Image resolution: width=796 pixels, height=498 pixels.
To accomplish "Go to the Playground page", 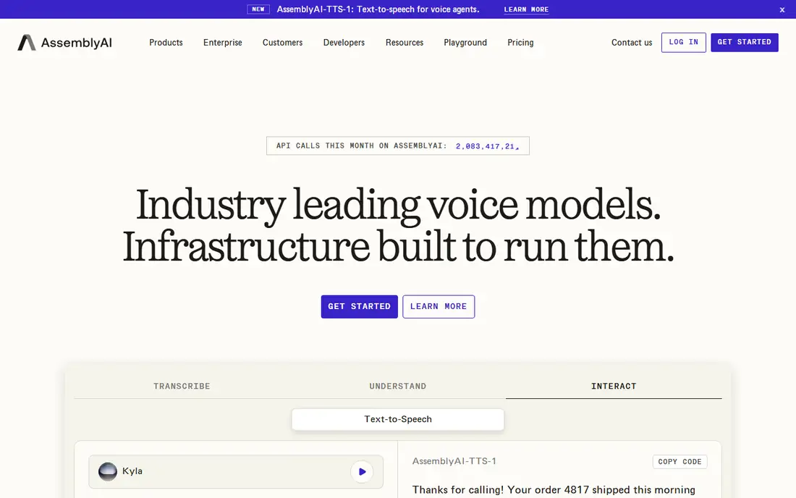I will (x=465, y=43).
